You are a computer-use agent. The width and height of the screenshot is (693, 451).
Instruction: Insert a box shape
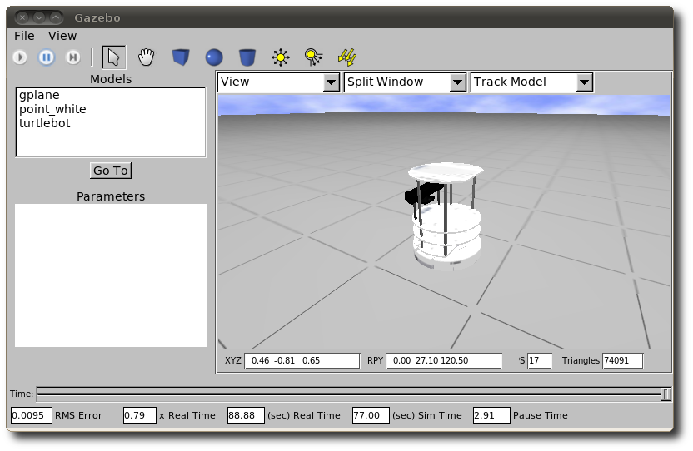tap(180, 57)
